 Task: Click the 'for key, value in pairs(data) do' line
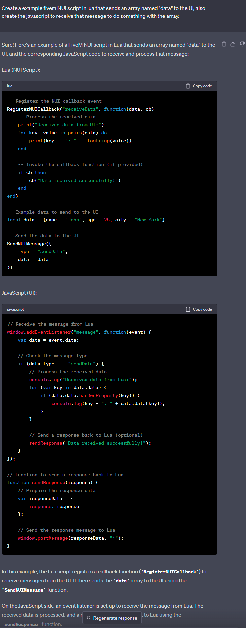click(x=62, y=133)
